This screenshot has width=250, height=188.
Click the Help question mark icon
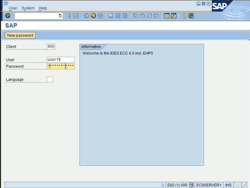pyautogui.click(x=184, y=16)
